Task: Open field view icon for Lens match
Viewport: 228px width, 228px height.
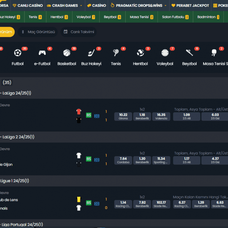Action: pos(97,204)
